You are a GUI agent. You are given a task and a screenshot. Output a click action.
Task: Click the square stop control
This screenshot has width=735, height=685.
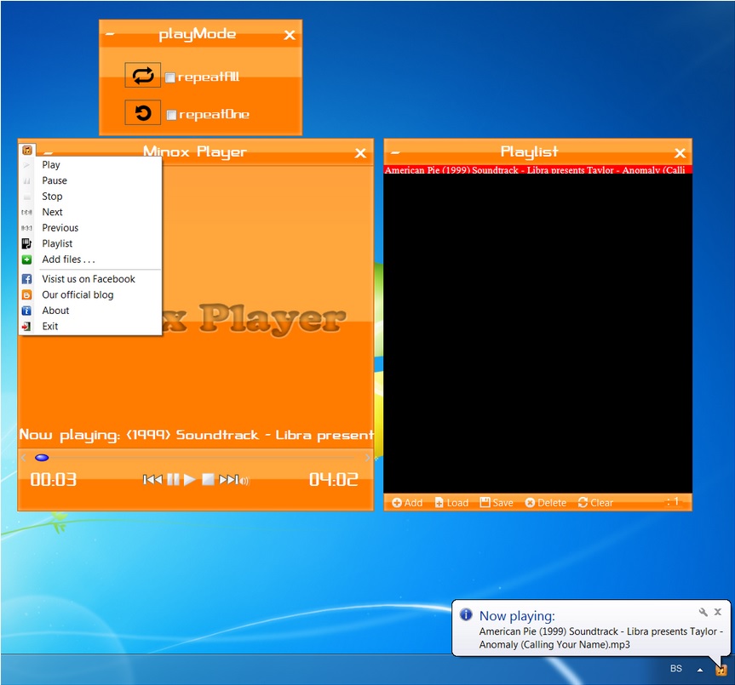click(x=207, y=480)
